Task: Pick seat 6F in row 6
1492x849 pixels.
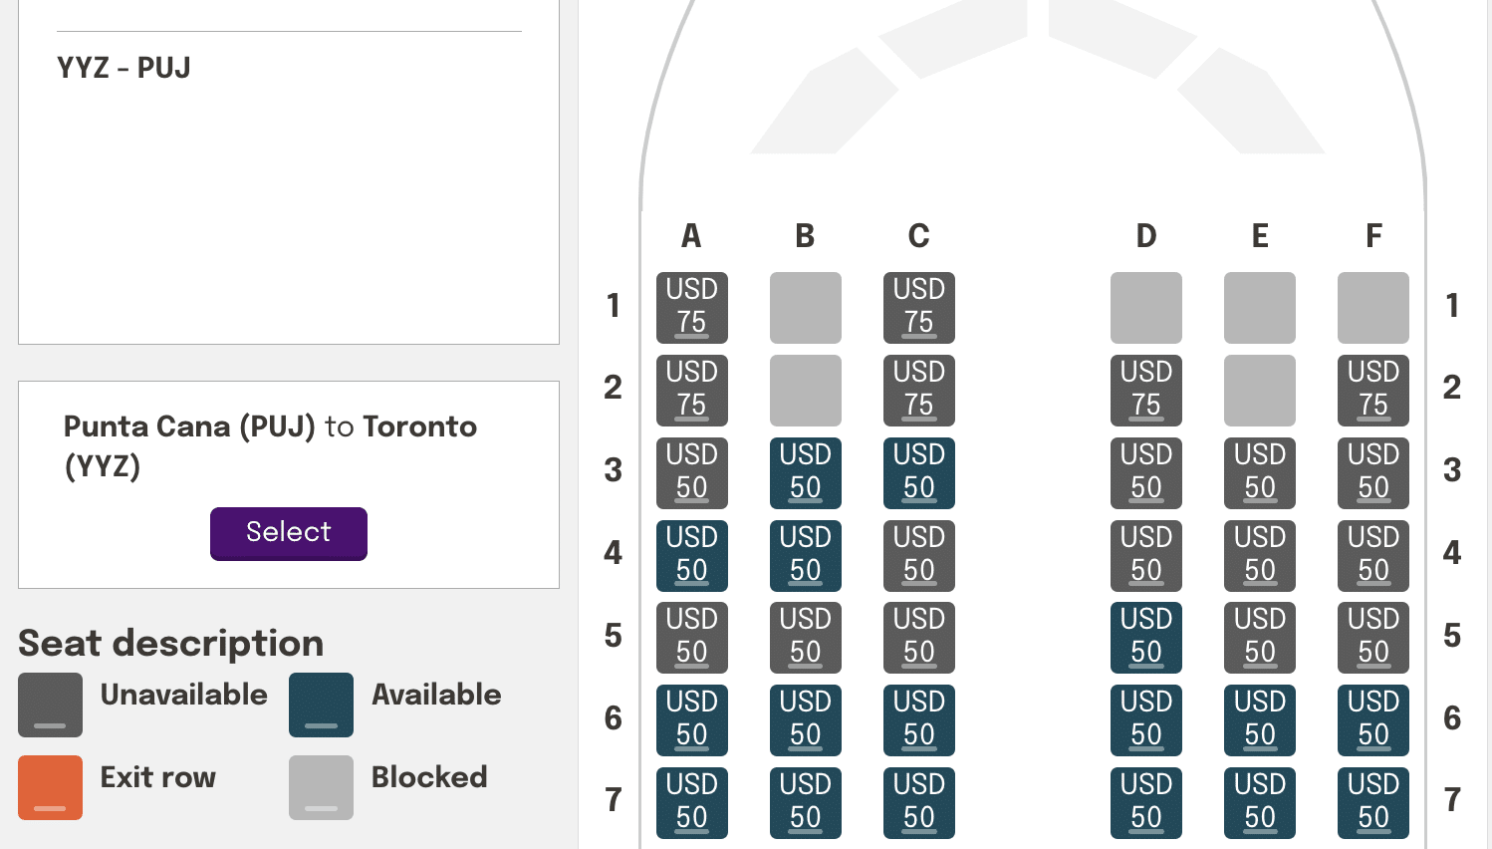Action: coord(1372,719)
